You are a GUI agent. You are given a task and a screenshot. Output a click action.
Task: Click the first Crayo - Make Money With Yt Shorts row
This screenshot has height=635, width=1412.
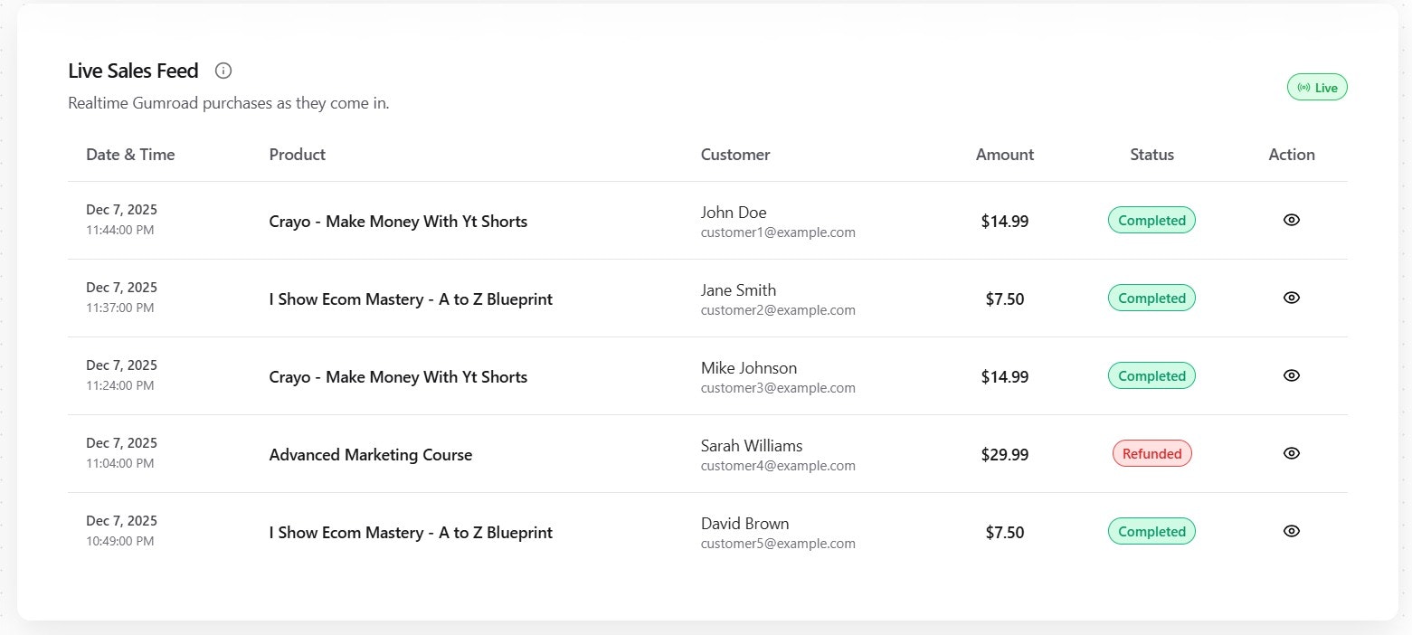(x=398, y=222)
